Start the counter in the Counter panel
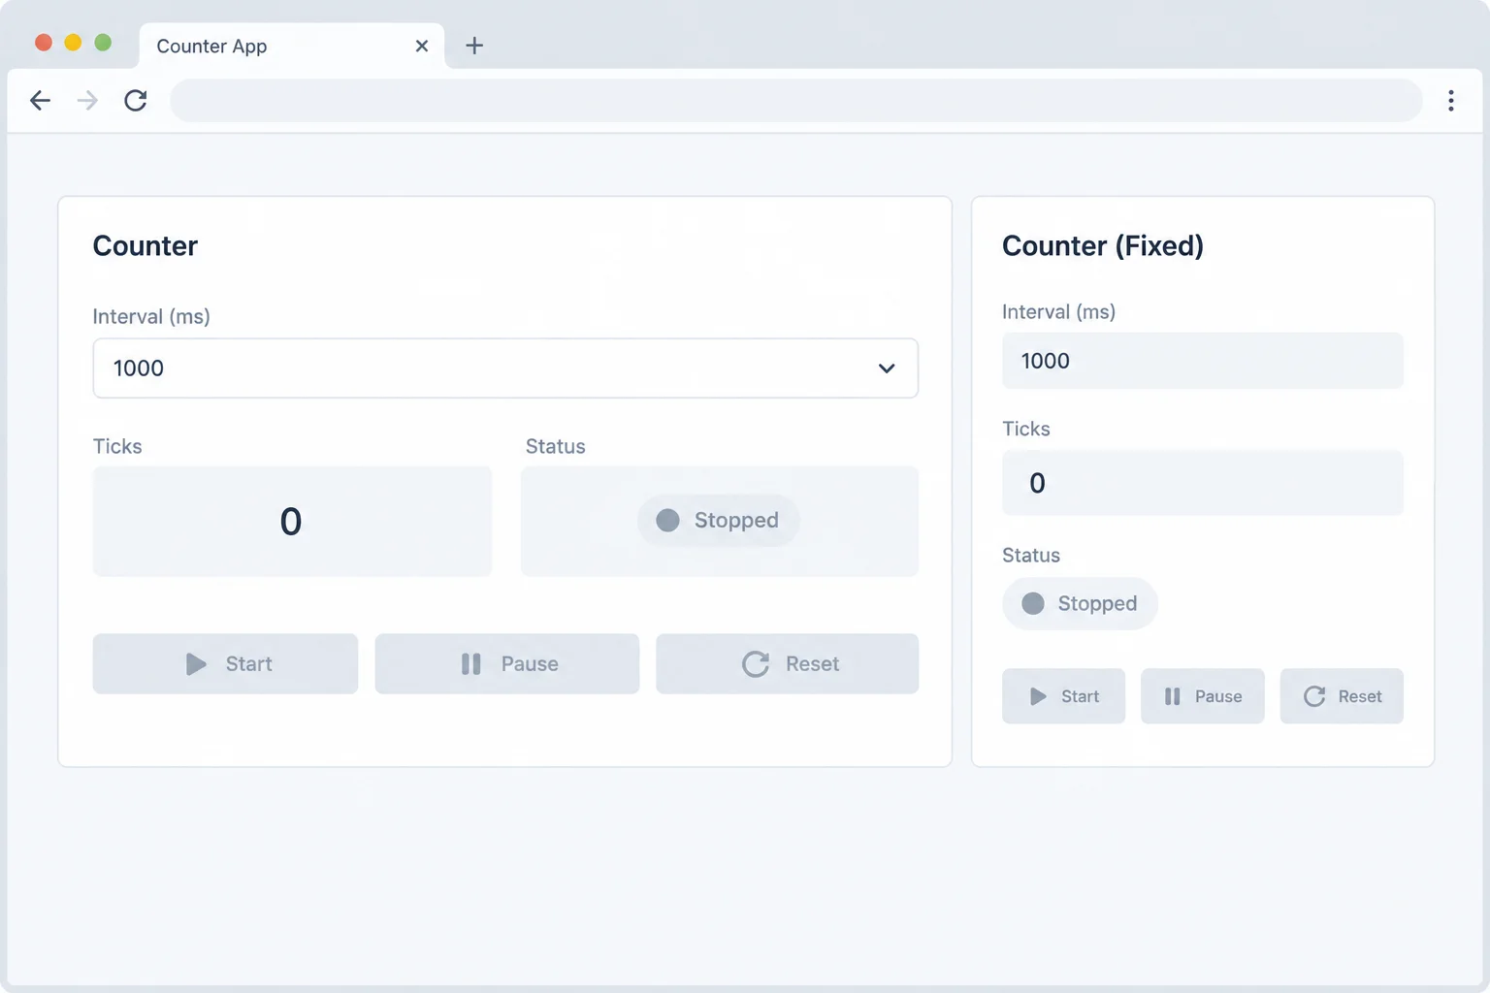1490x993 pixels. pyautogui.click(x=225, y=664)
